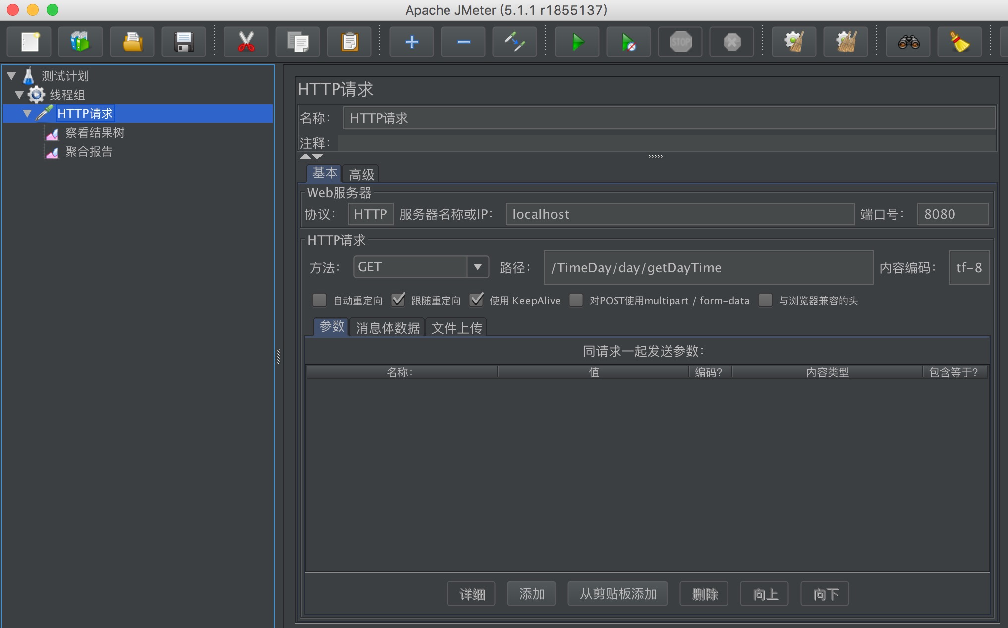Click the 包含等于? column header

tap(955, 372)
